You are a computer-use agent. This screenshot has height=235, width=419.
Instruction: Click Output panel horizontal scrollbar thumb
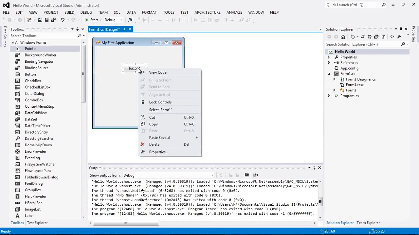point(126,223)
